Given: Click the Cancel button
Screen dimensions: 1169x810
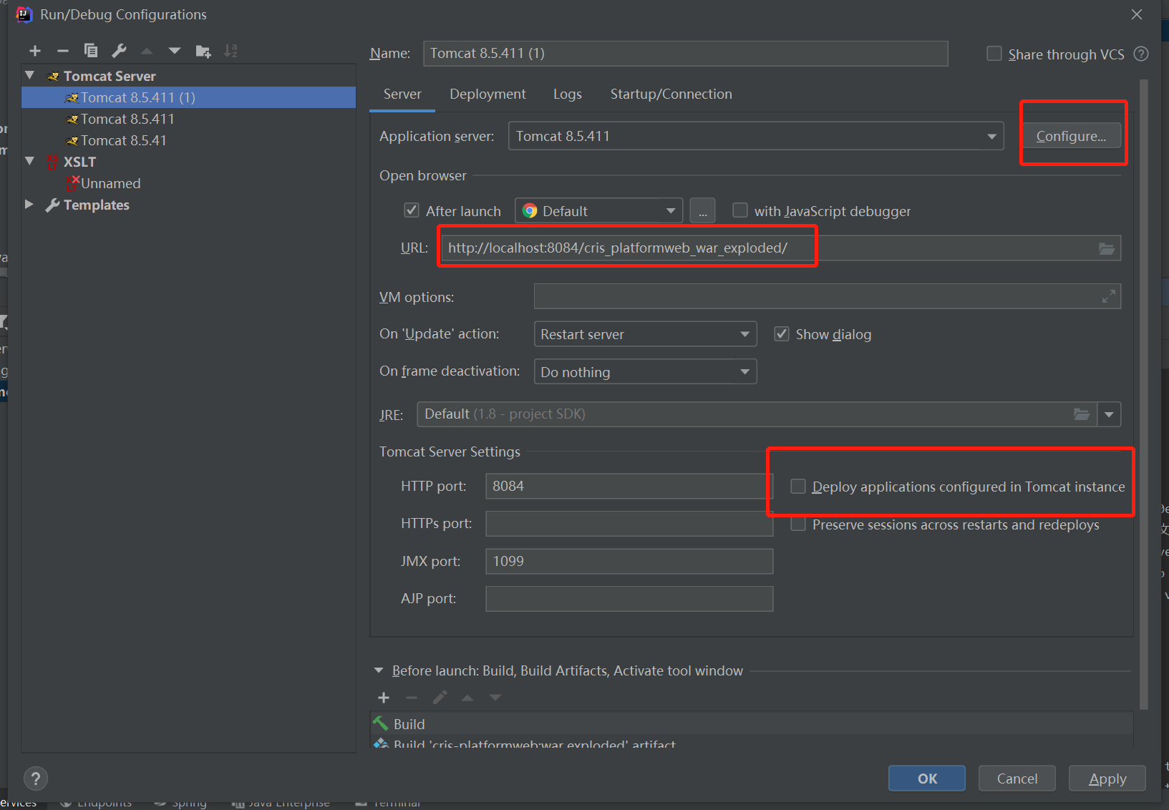Looking at the screenshot, I should pyautogui.click(x=1017, y=779).
